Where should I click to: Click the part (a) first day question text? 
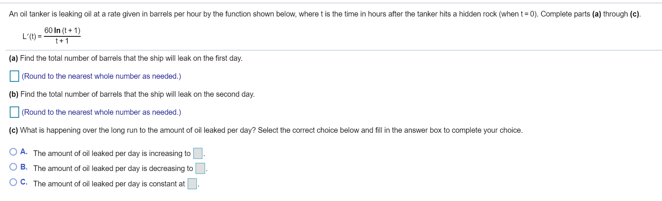coord(126,58)
